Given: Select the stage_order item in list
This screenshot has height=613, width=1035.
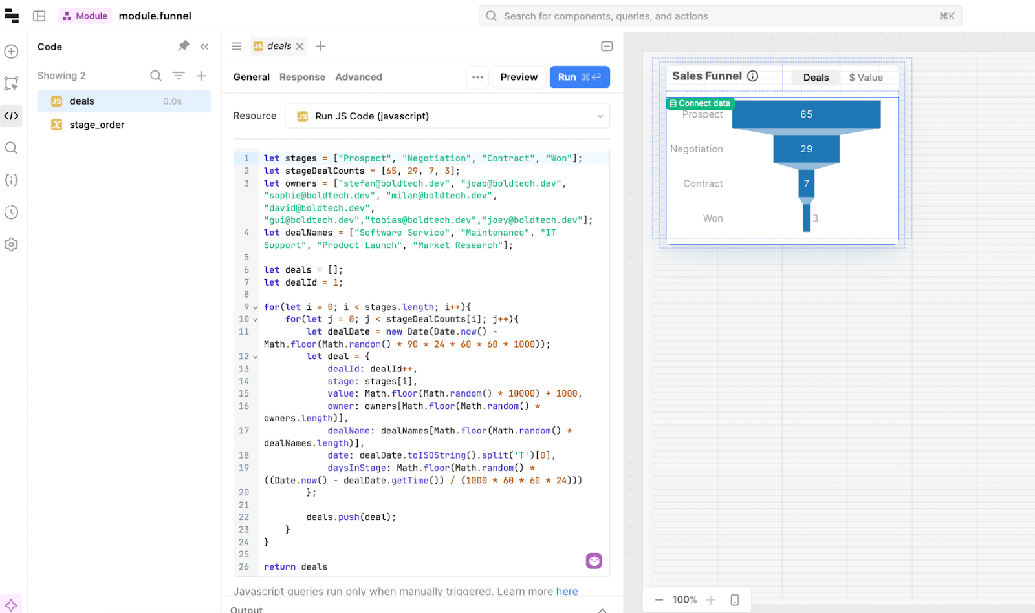Looking at the screenshot, I should (124, 125).
